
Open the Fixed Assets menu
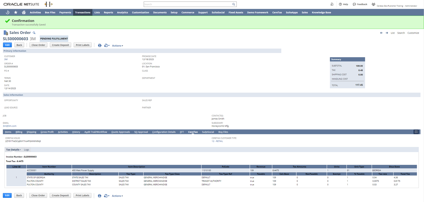point(236,12)
